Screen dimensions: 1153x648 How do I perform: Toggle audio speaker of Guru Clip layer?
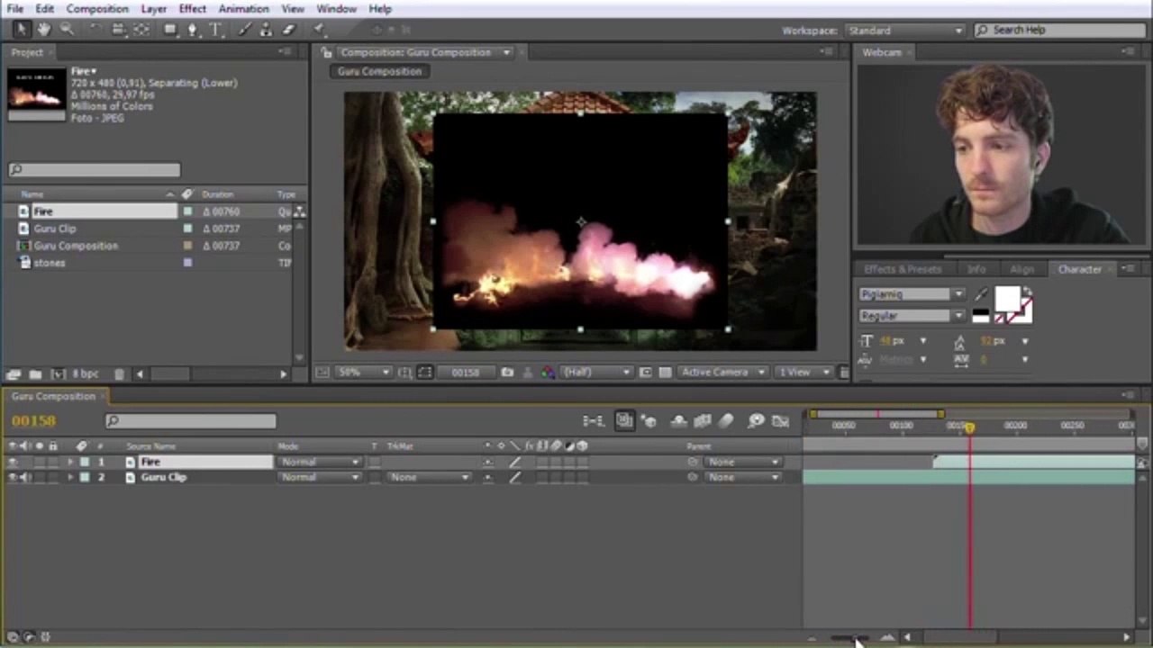point(26,477)
